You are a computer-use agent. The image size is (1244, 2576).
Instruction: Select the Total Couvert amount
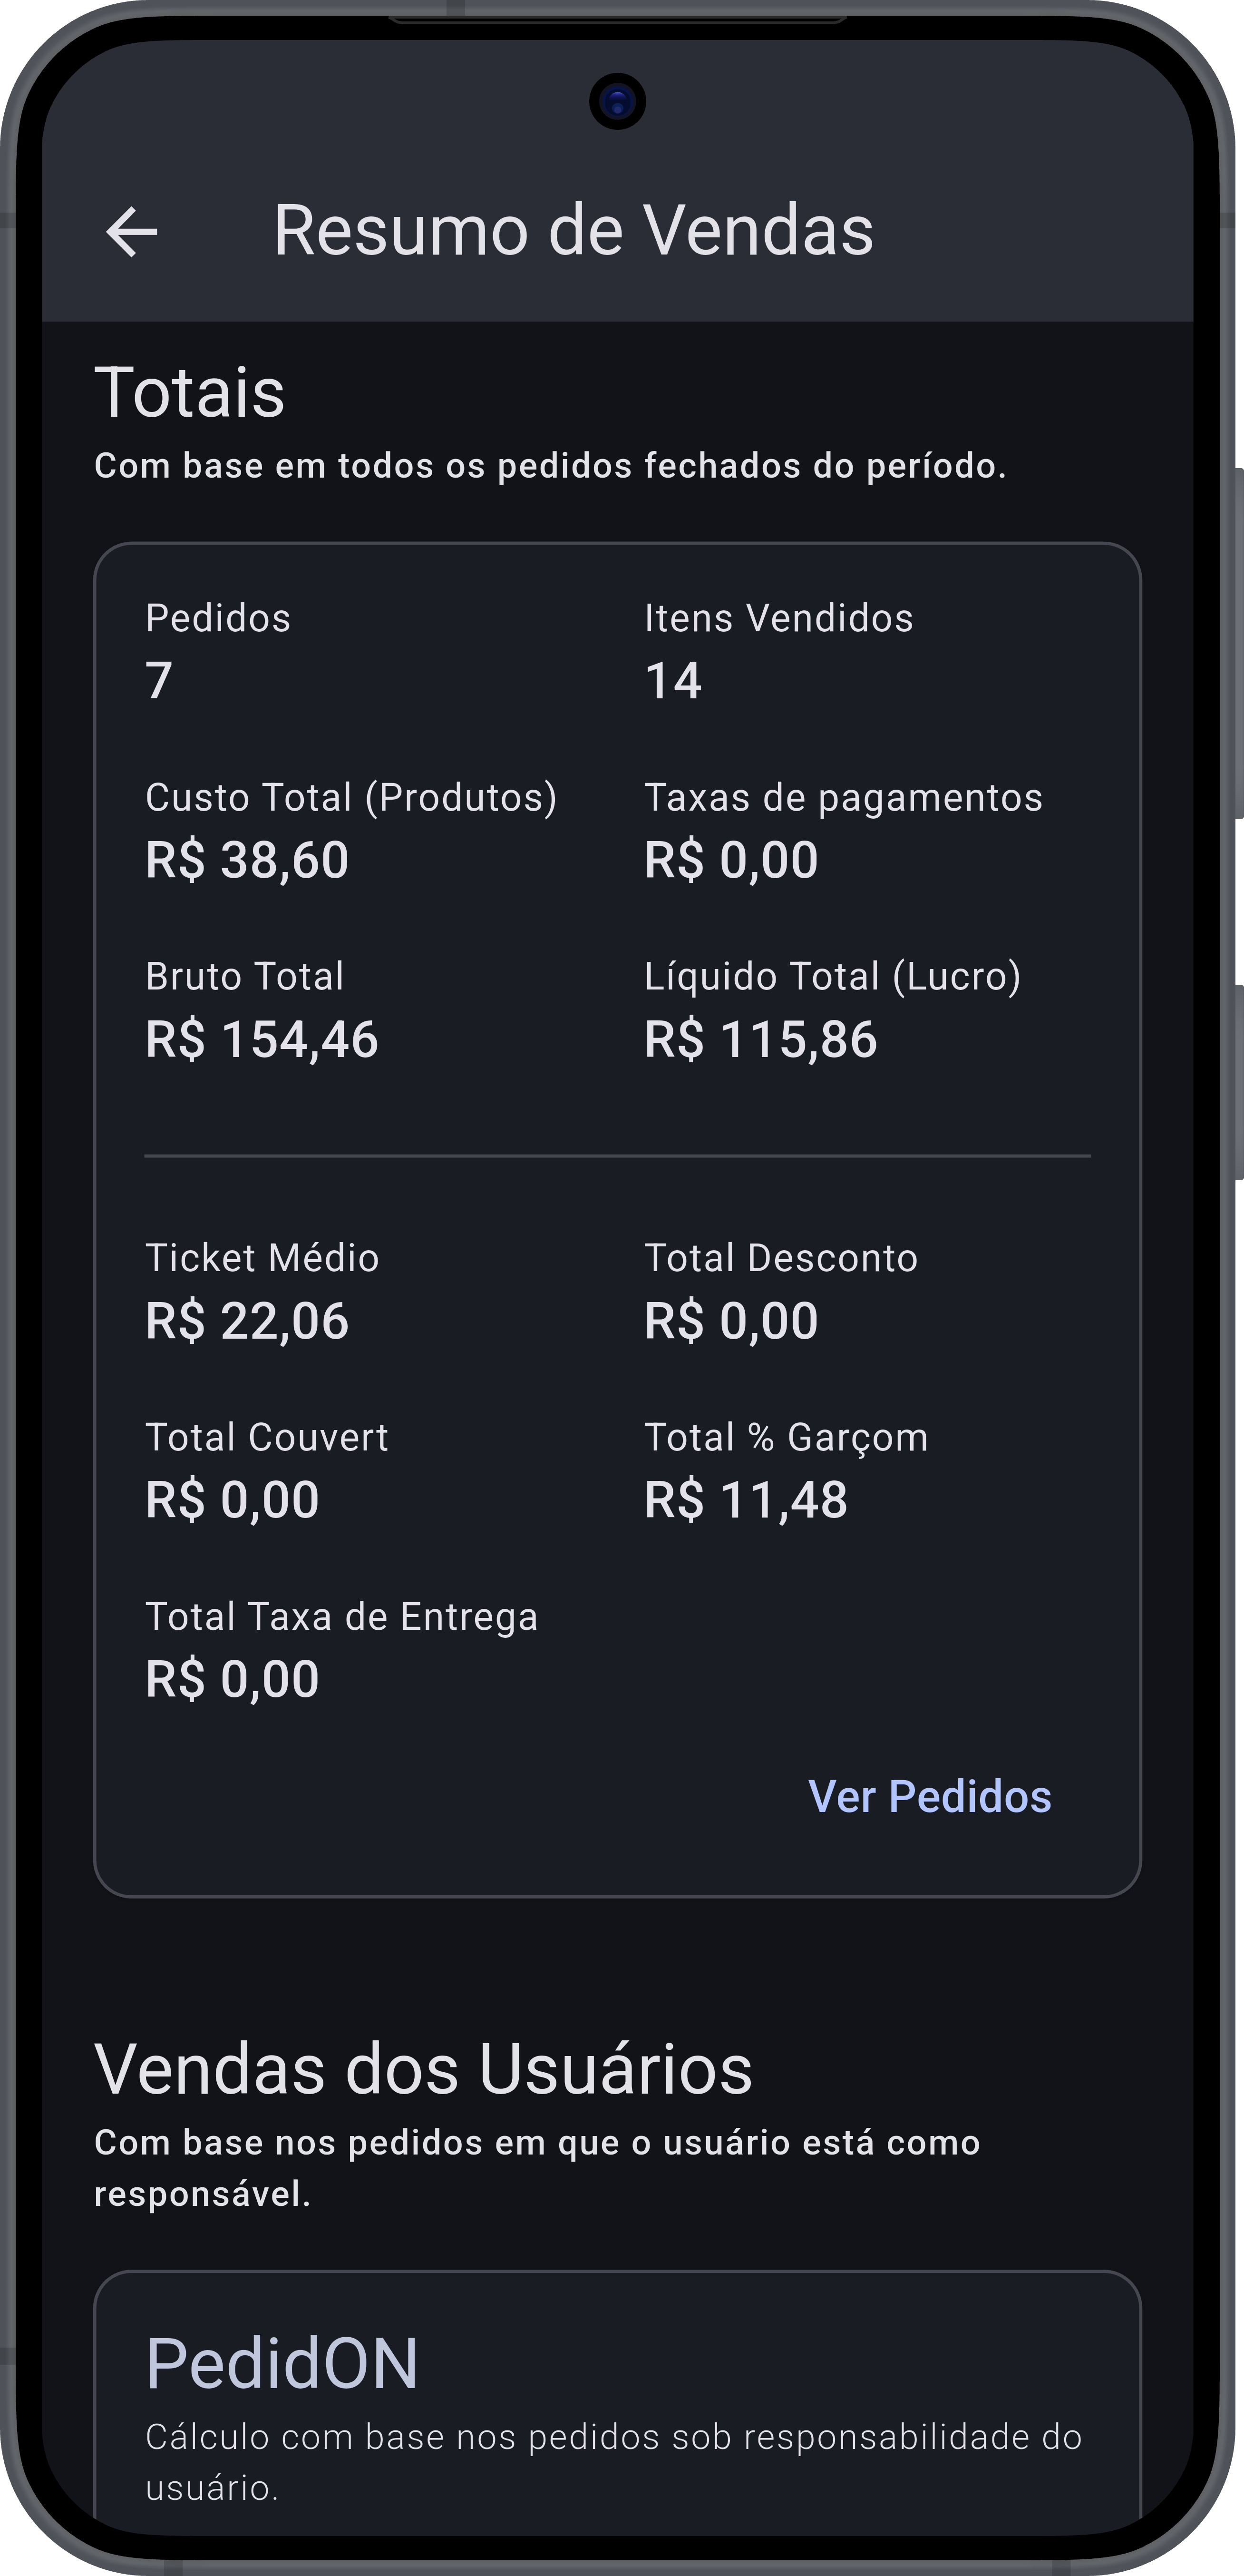[x=232, y=1500]
